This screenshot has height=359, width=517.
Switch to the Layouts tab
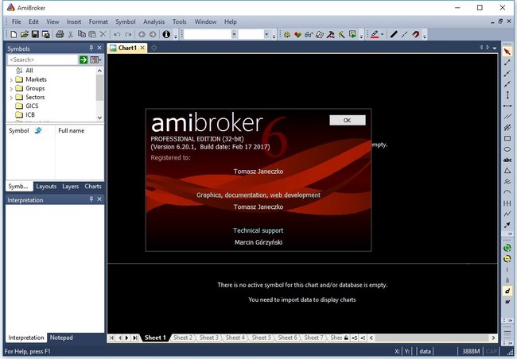(46, 187)
